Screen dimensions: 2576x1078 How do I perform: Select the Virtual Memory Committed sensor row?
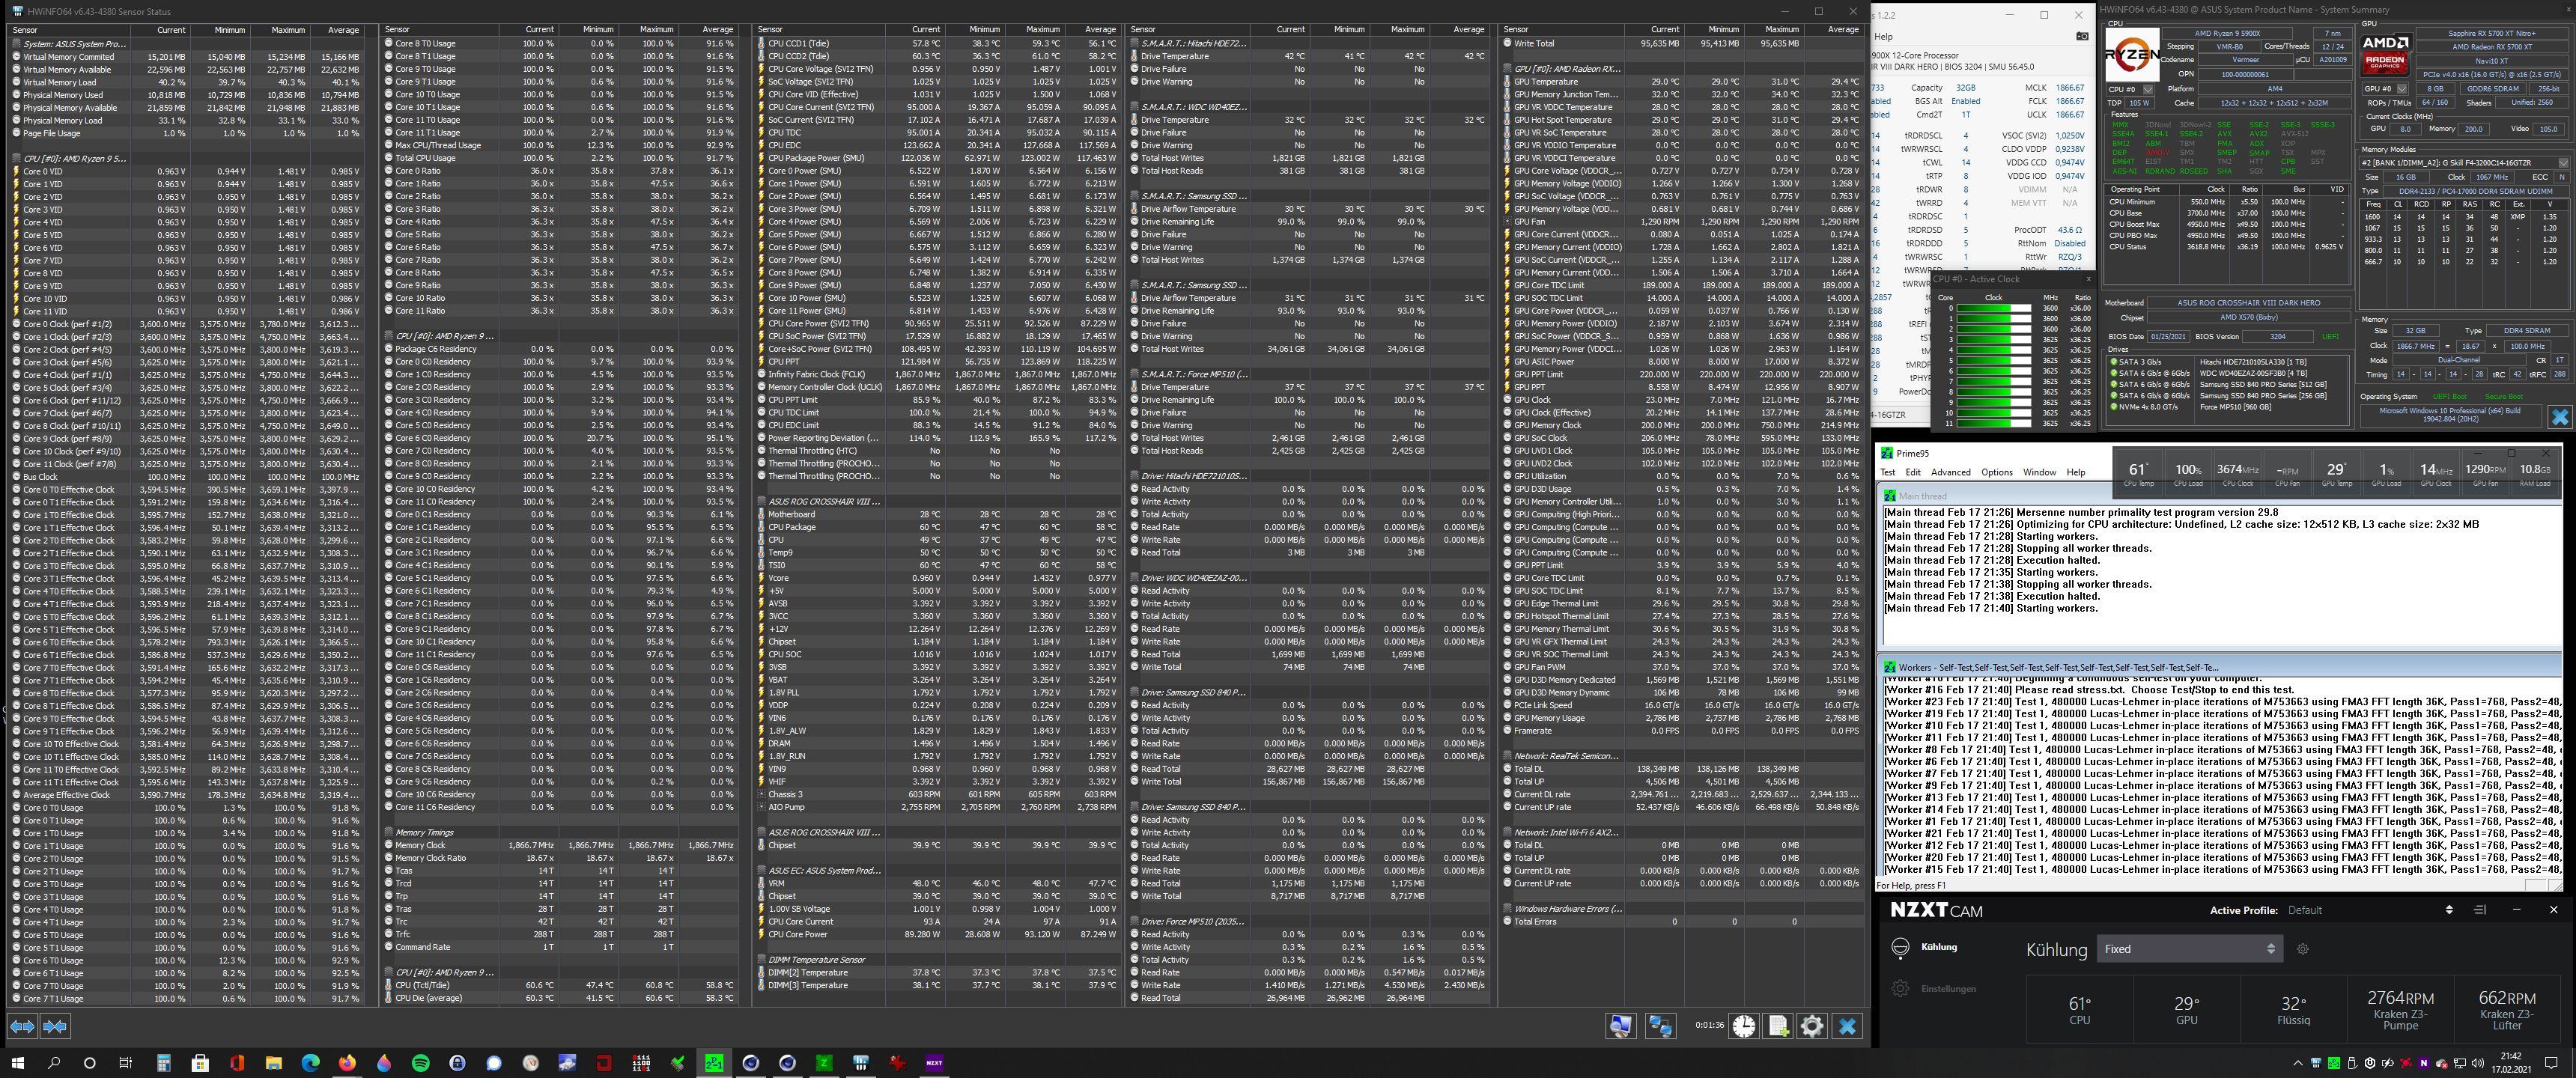(187, 57)
